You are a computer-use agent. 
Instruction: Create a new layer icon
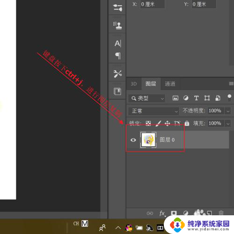[x=209, y=213]
